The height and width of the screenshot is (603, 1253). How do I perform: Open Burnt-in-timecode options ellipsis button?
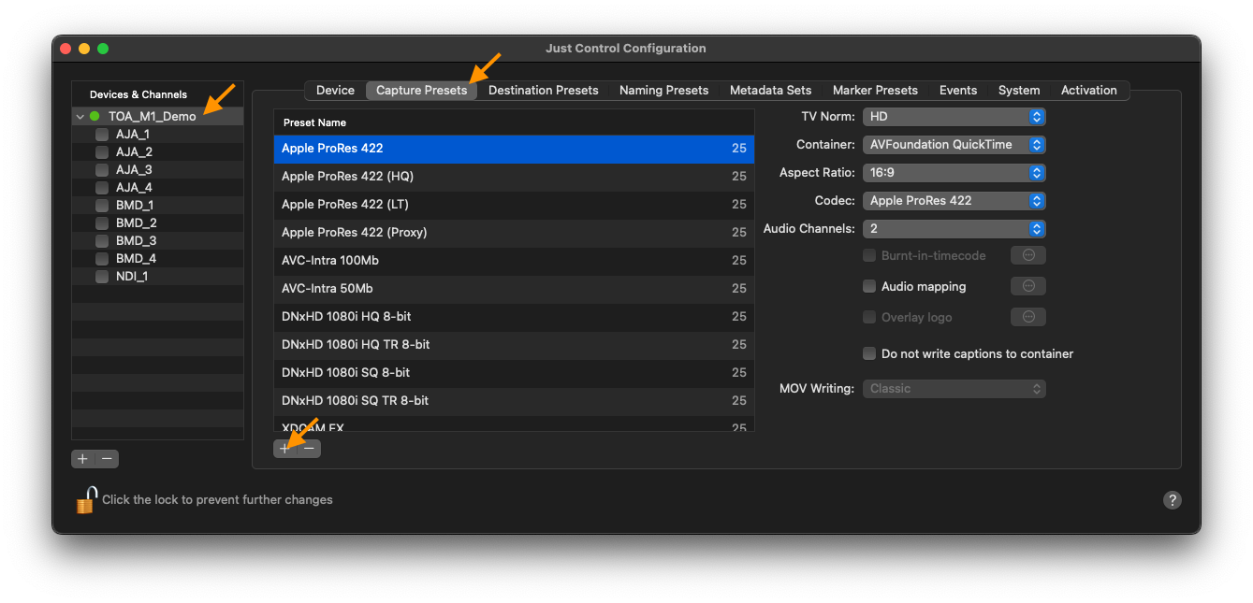(1028, 255)
